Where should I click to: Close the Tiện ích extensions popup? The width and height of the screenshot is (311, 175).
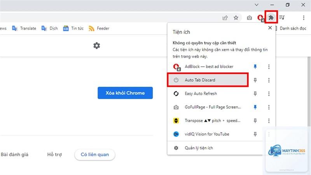click(x=270, y=28)
